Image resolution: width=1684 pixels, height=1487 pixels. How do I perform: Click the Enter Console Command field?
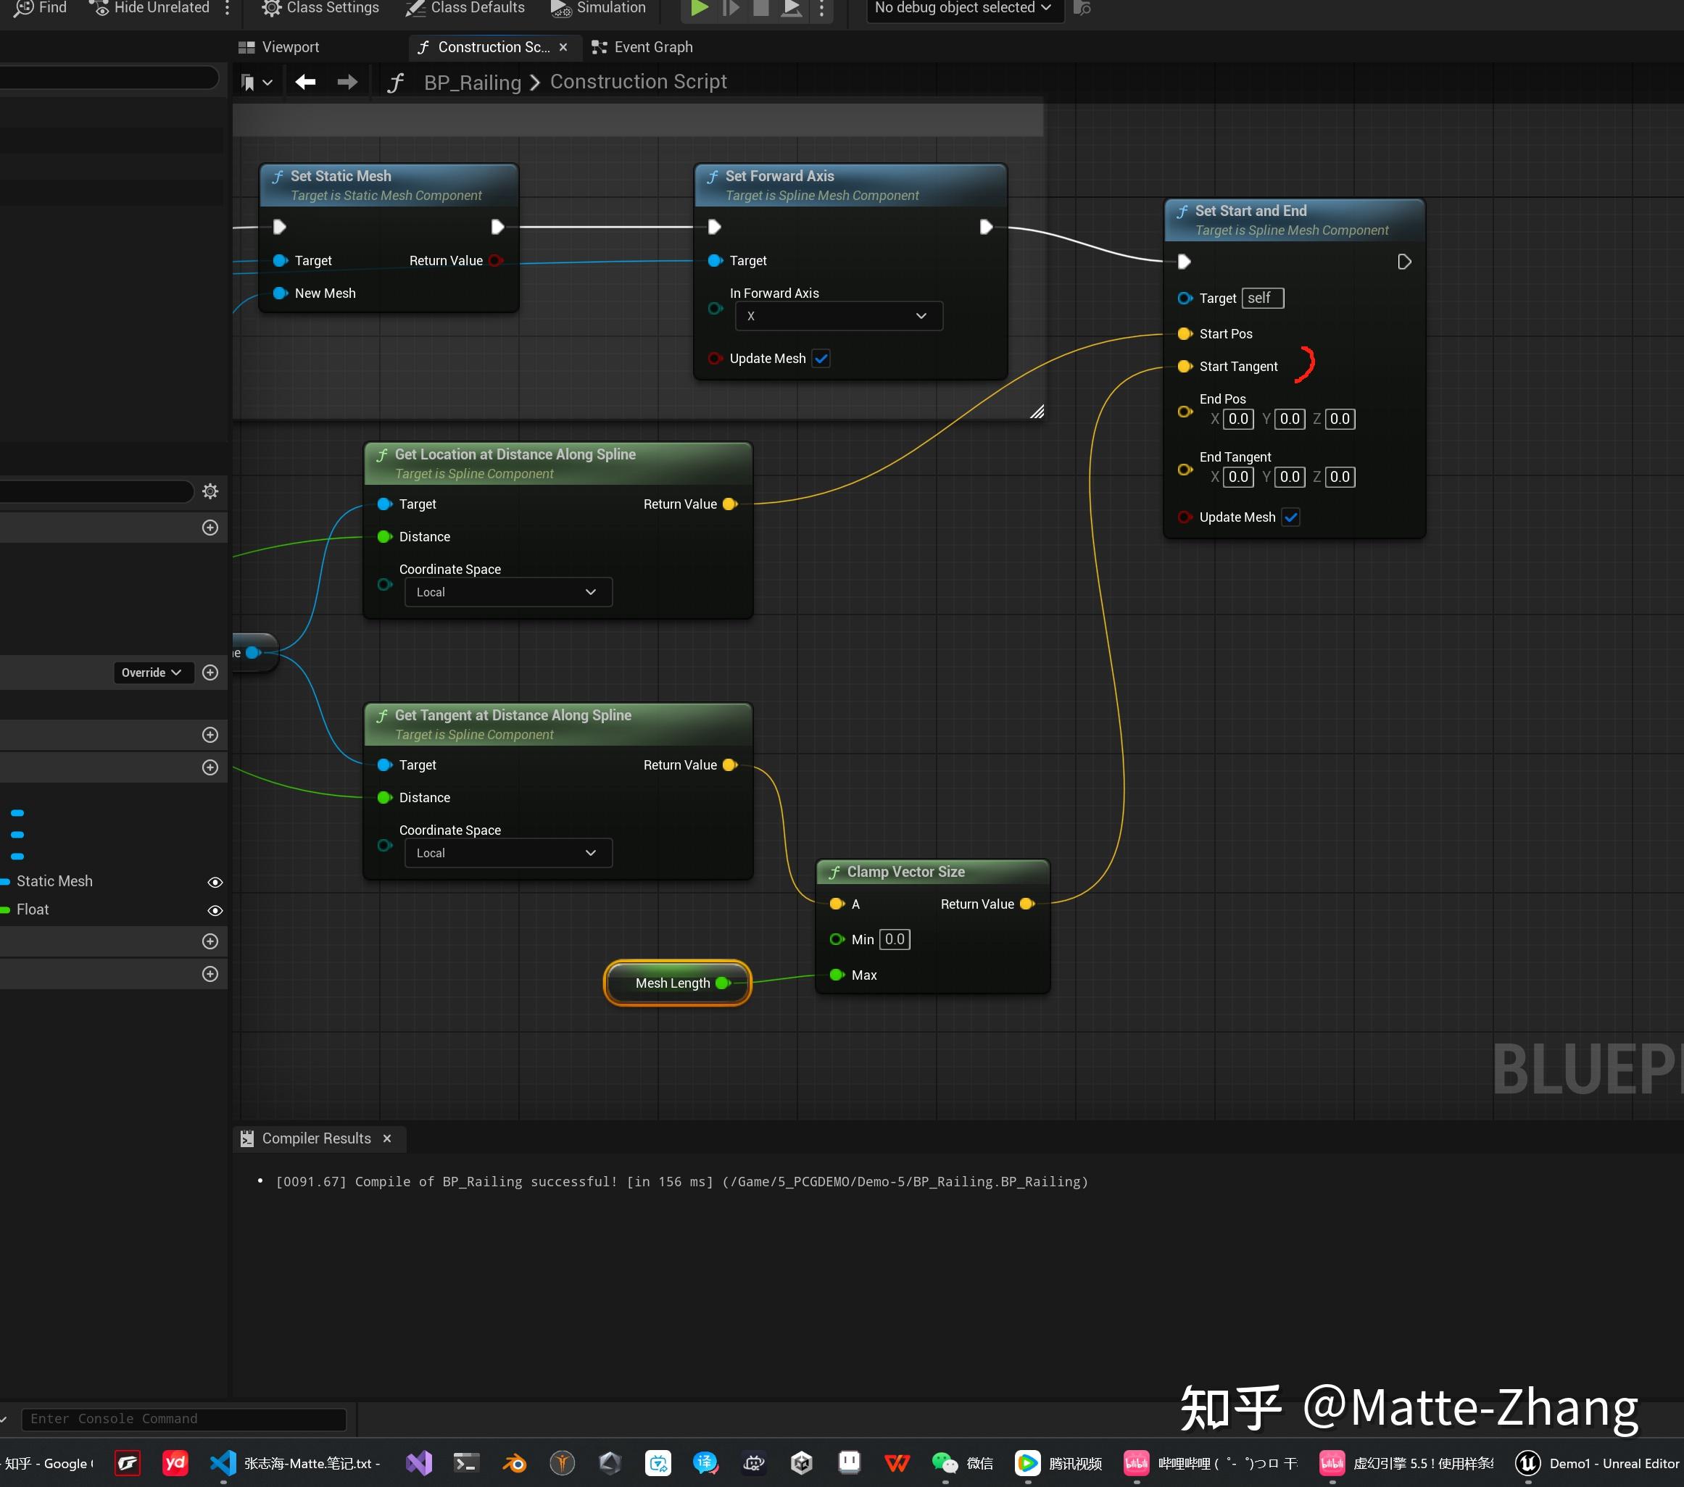[x=183, y=1419]
